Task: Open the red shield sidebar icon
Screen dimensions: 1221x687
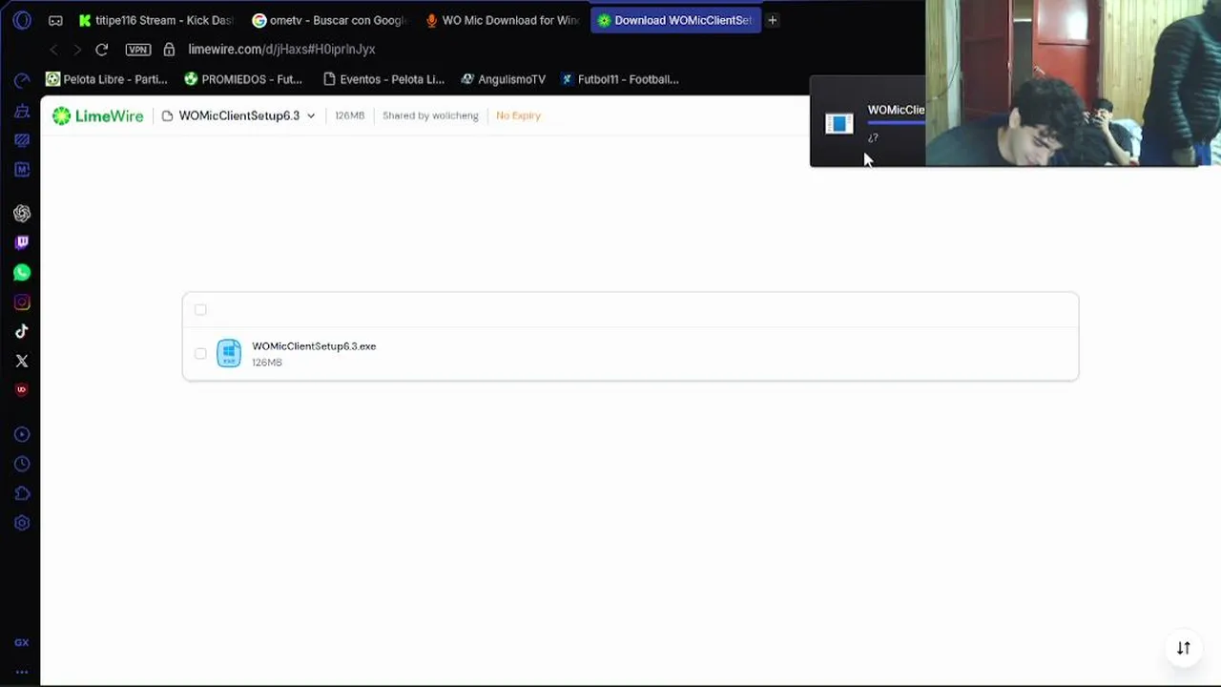Action: (x=22, y=389)
